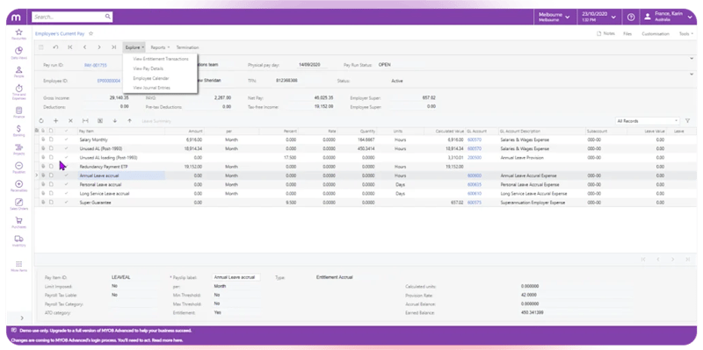Open the Receivables workspace
Viewport: 703px width, 350px height.
point(18,186)
